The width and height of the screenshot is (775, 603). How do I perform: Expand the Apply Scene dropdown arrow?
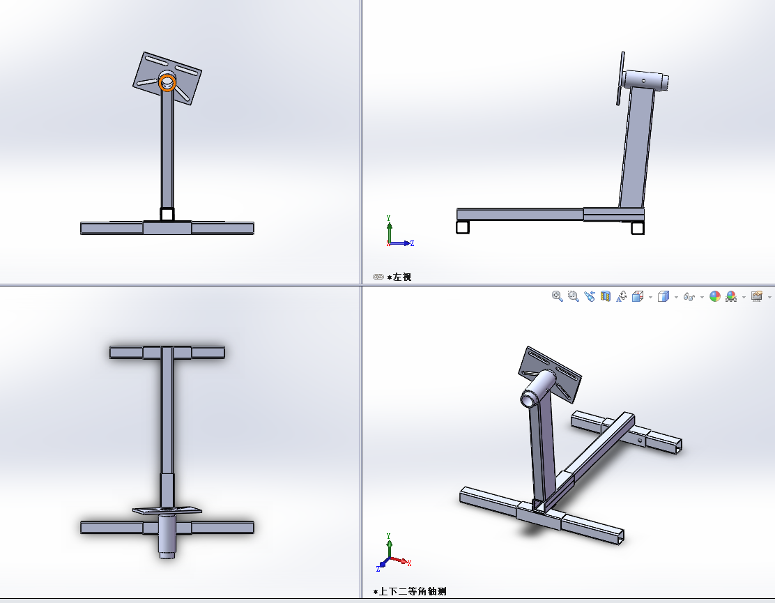(x=744, y=297)
